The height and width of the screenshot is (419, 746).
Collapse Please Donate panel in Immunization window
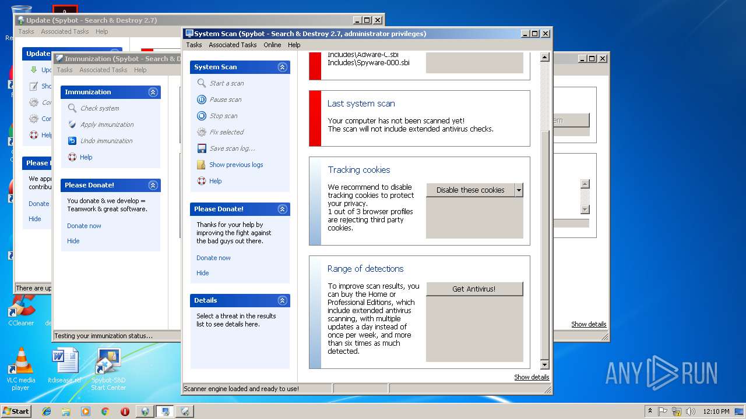point(153,185)
